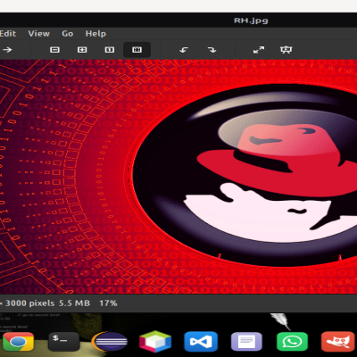Open NetBeans cube icon in dock
This screenshot has height=357, width=357.
pos(155,342)
